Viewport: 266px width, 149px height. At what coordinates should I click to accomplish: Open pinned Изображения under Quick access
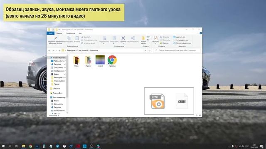[x=59, y=71]
